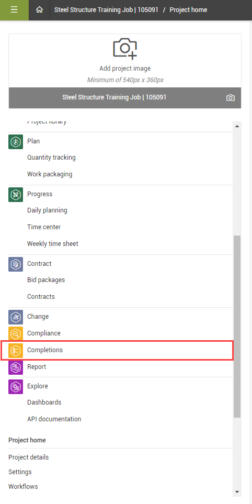Open Weekly time sheet

[53, 244]
